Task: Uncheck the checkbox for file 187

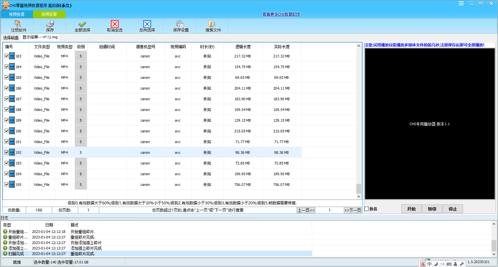Action: 6,99
